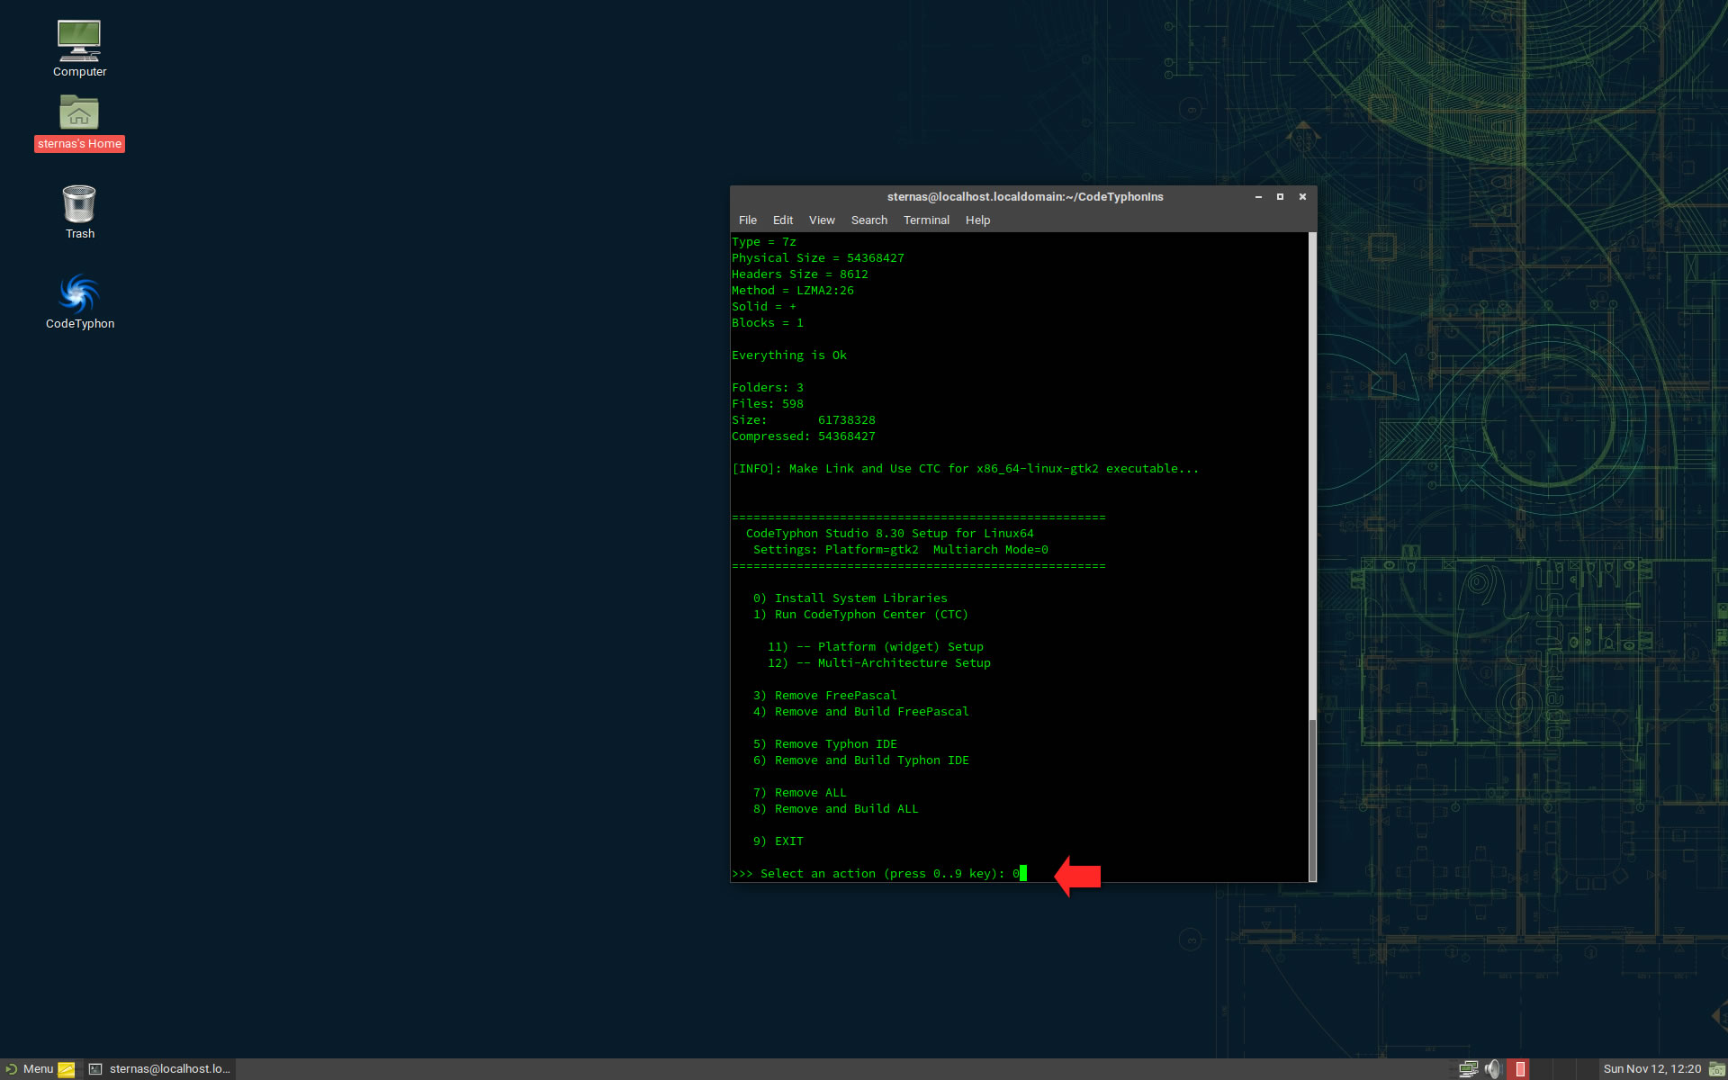Screen dimensions: 1728x1080
Task: Select the CodeTyphon desktop shortcut
Action: click(79, 301)
